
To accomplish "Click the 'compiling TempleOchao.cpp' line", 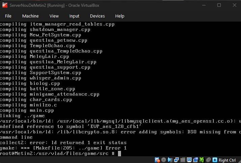I will click(x=37, y=46).
